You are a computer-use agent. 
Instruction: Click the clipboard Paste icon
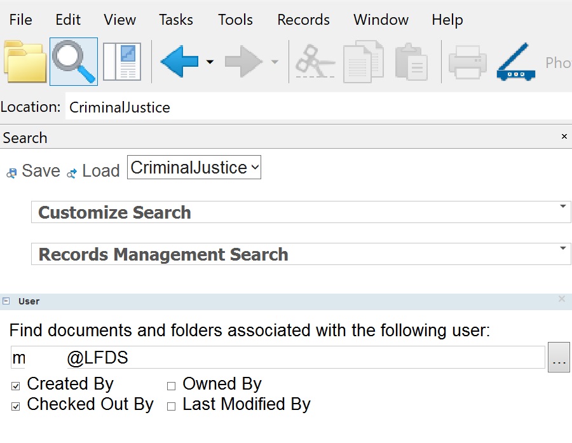tap(411, 62)
